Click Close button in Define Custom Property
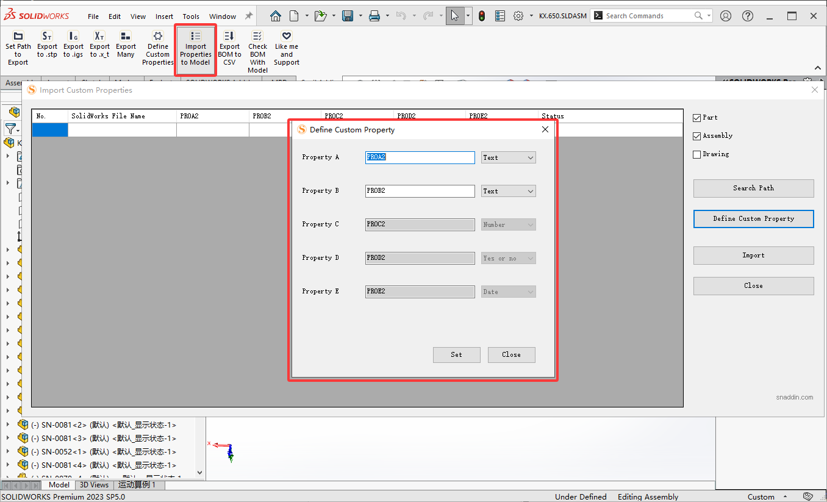The width and height of the screenshot is (827, 502). pos(512,354)
